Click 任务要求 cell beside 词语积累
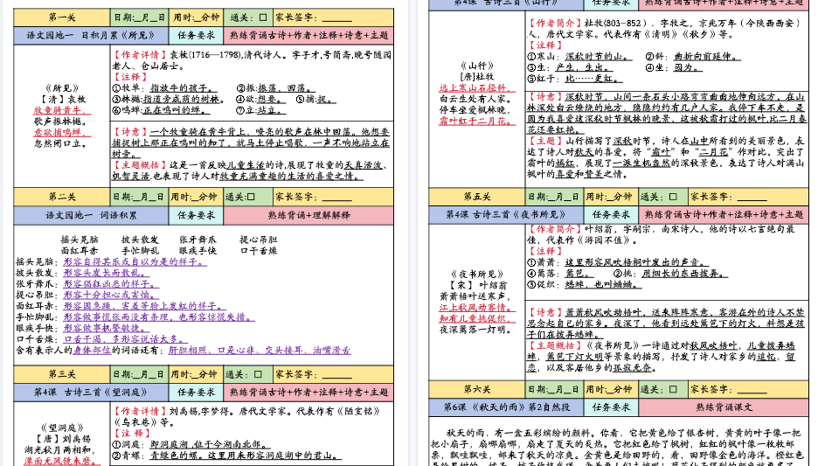Screen dimensions: 818x466 click(x=196, y=215)
